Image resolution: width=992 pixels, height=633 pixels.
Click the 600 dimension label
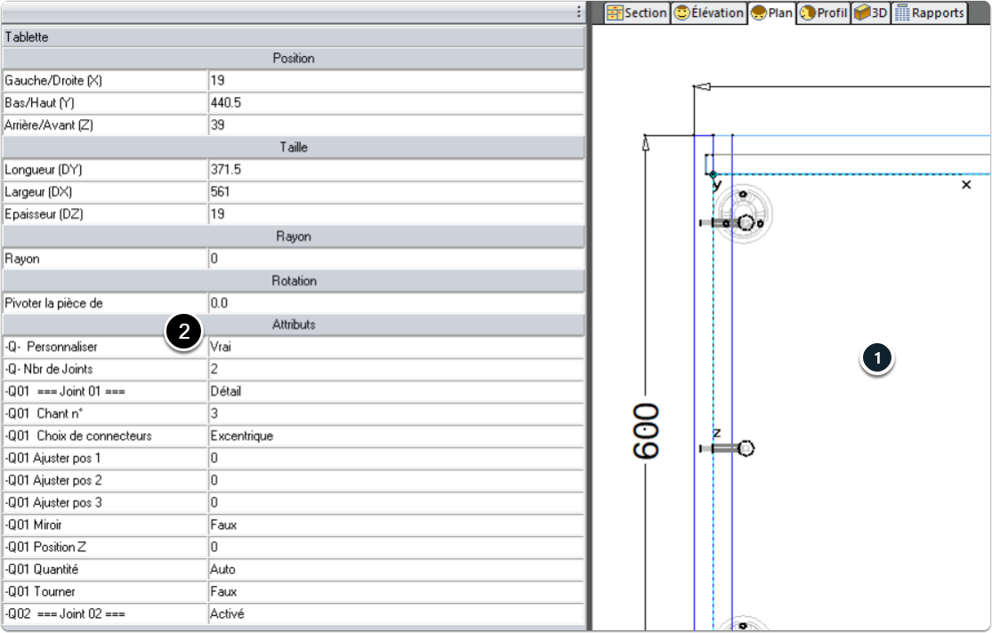coord(647,431)
